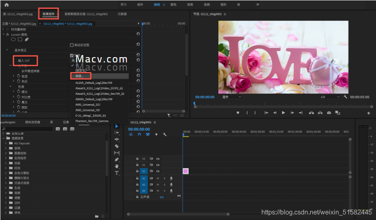Expand the Temperature property
This screenshot has width=376, height=220.
click(x=14, y=76)
